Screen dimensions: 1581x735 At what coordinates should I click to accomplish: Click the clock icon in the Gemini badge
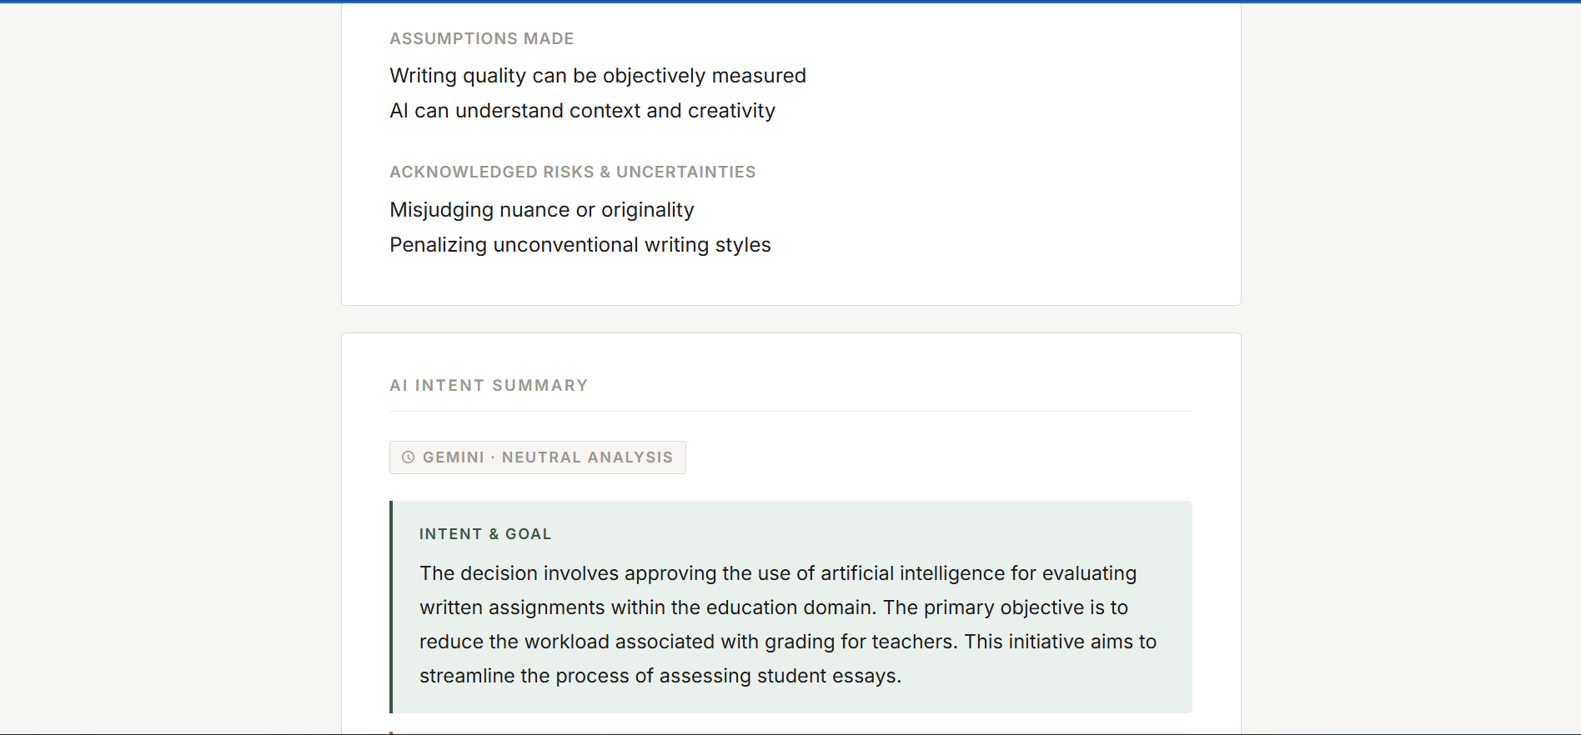pyautogui.click(x=408, y=457)
